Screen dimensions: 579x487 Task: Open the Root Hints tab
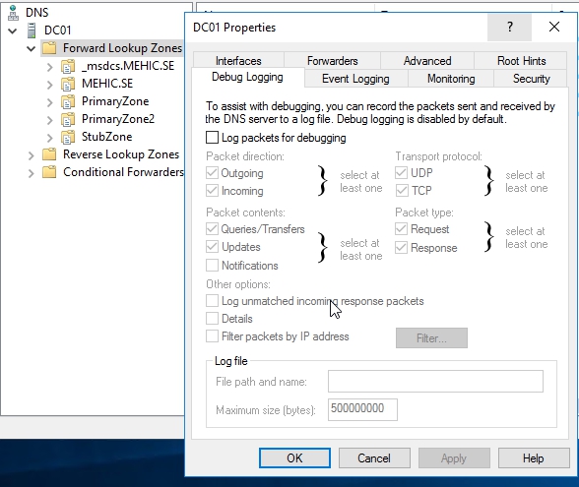[522, 61]
